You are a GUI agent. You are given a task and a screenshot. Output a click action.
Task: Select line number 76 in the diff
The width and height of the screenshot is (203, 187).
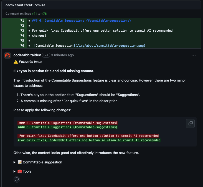click(22, 46)
